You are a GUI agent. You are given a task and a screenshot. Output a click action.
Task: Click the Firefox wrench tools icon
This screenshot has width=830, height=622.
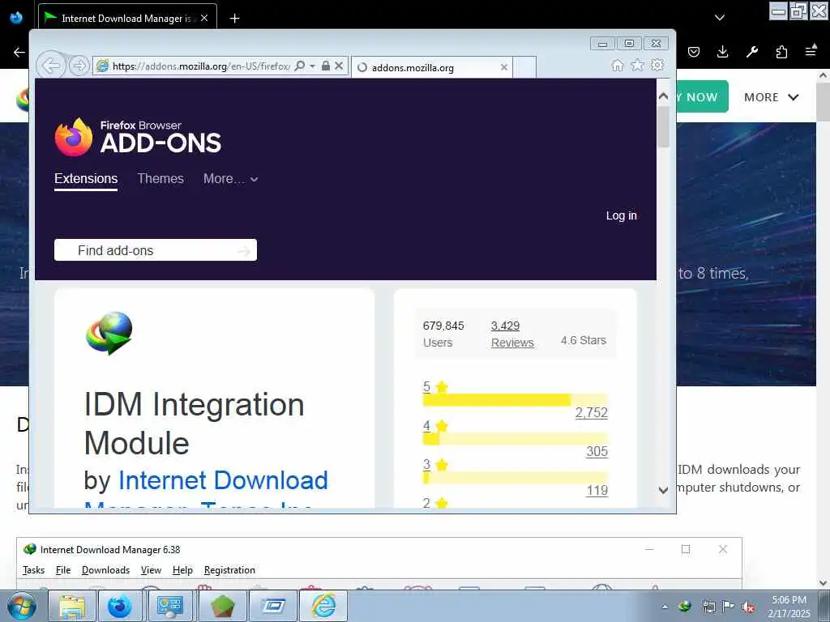coord(751,52)
